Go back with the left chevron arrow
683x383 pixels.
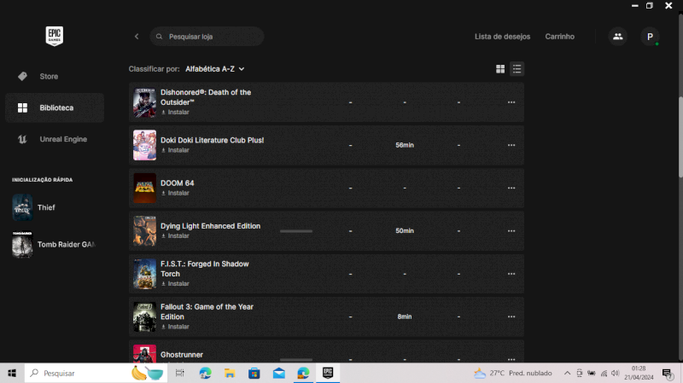(x=137, y=37)
